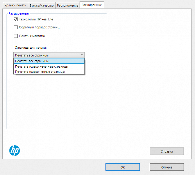The width and height of the screenshot is (195, 175).
Task: Open help with the Справка button
Action: point(167,151)
